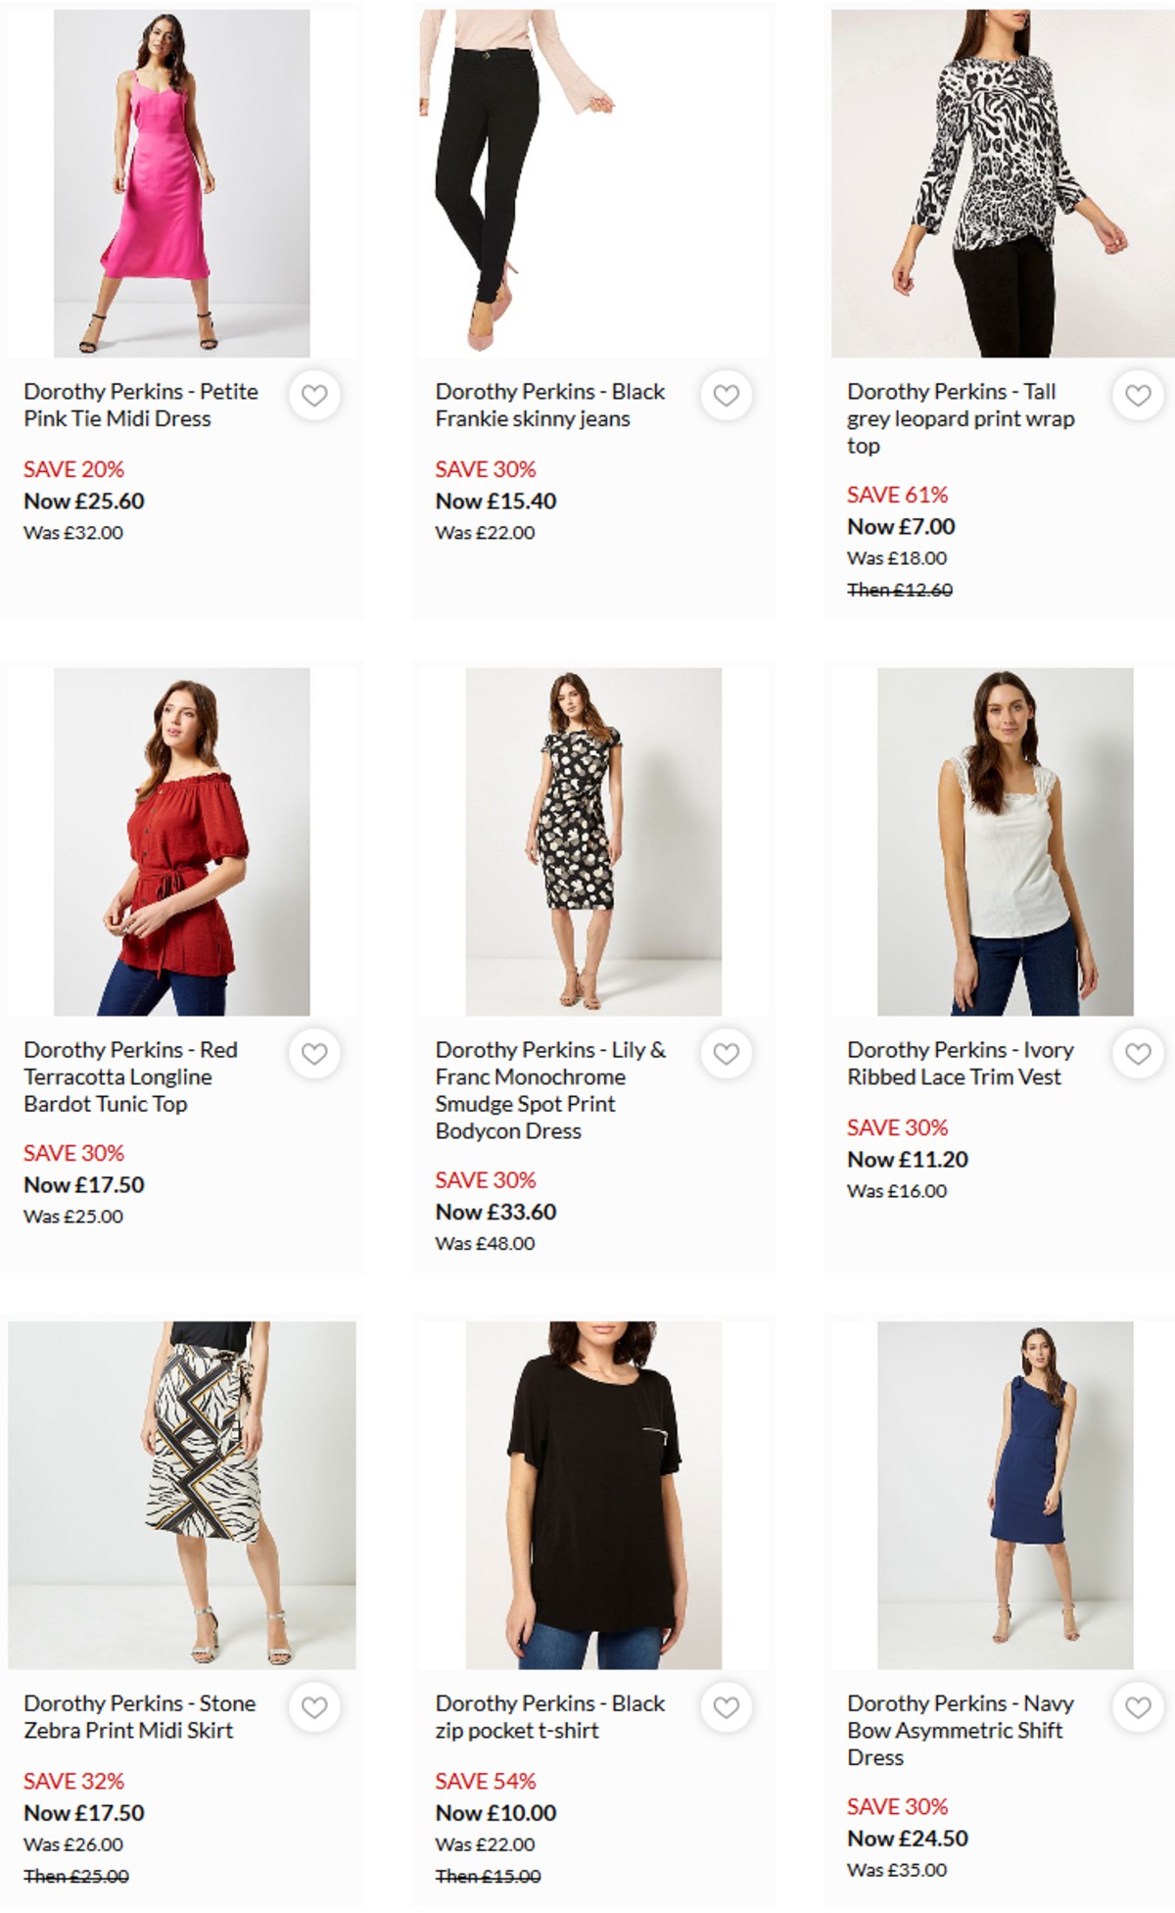Toggle wishlist heart on Navy Bow Shift Dress
Screen dimensions: 1175x1913
(x=1136, y=1704)
